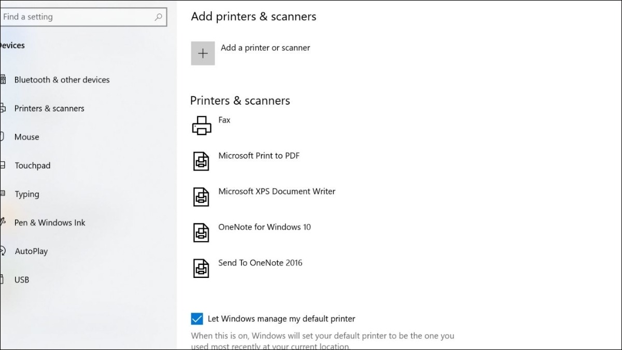
Task: Select OneNote for Windows 10 name
Action: pyautogui.click(x=265, y=227)
